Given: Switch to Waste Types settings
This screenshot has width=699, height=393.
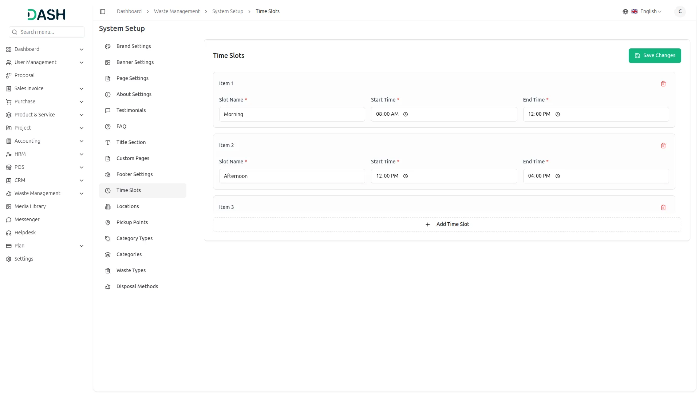Looking at the screenshot, I should (x=131, y=270).
